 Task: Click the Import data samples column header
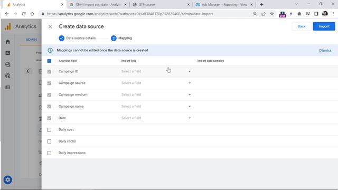[211, 61]
